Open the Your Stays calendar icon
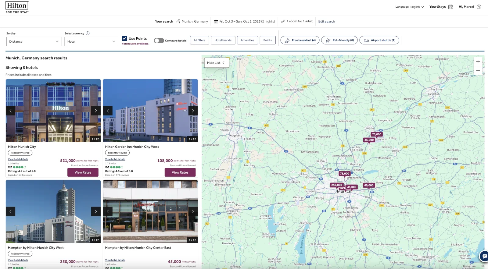This screenshot has height=269, width=488. coord(450,7)
